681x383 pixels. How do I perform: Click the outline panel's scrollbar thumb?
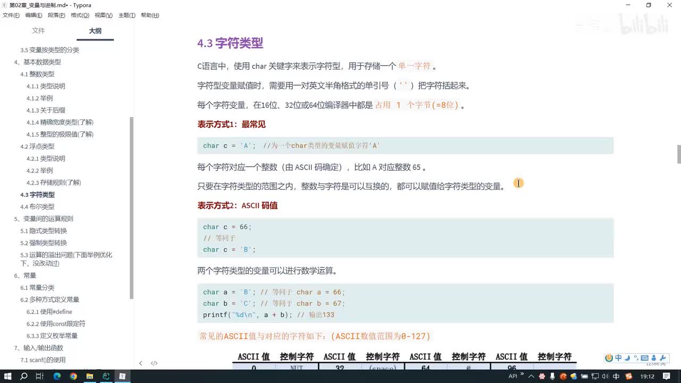pos(132,207)
